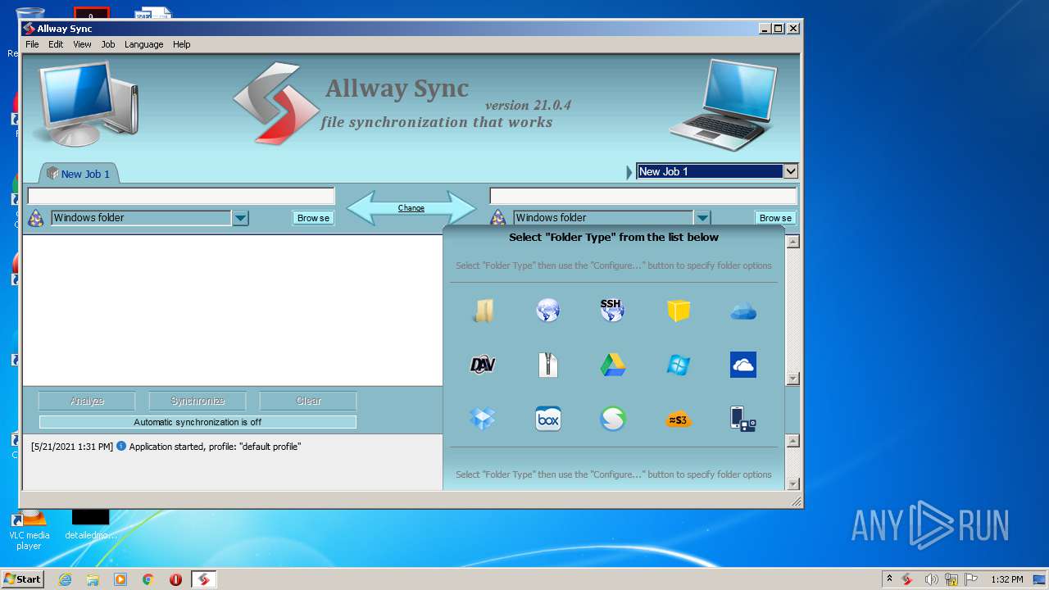1049x590 pixels.
Task: Expand the right Windows folder type dropdown
Action: pyautogui.click(x=702, y=218)
